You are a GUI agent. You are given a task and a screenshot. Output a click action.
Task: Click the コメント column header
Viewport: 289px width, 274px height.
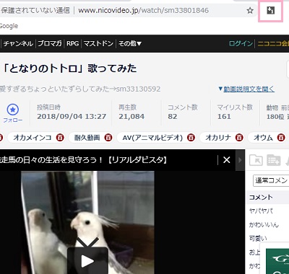coord(261,198)
